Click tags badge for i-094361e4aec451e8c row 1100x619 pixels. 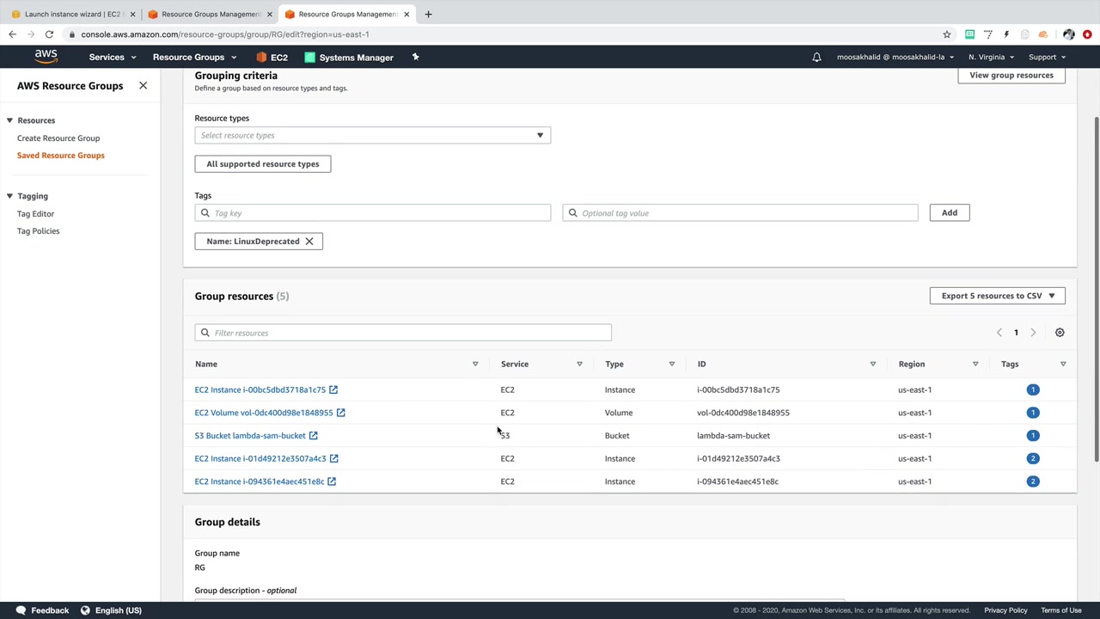1033,481
